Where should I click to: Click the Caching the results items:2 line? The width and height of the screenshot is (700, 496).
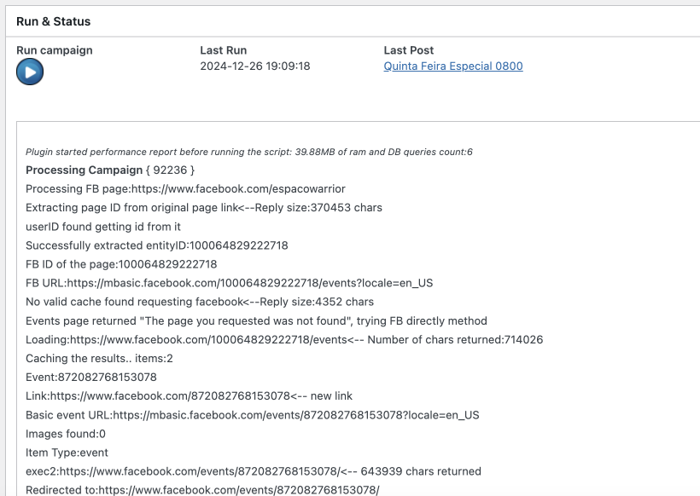pos(99,358)
